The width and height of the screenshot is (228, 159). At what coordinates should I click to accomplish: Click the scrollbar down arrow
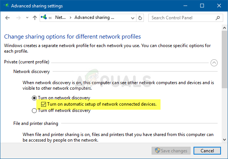point(225,139)
